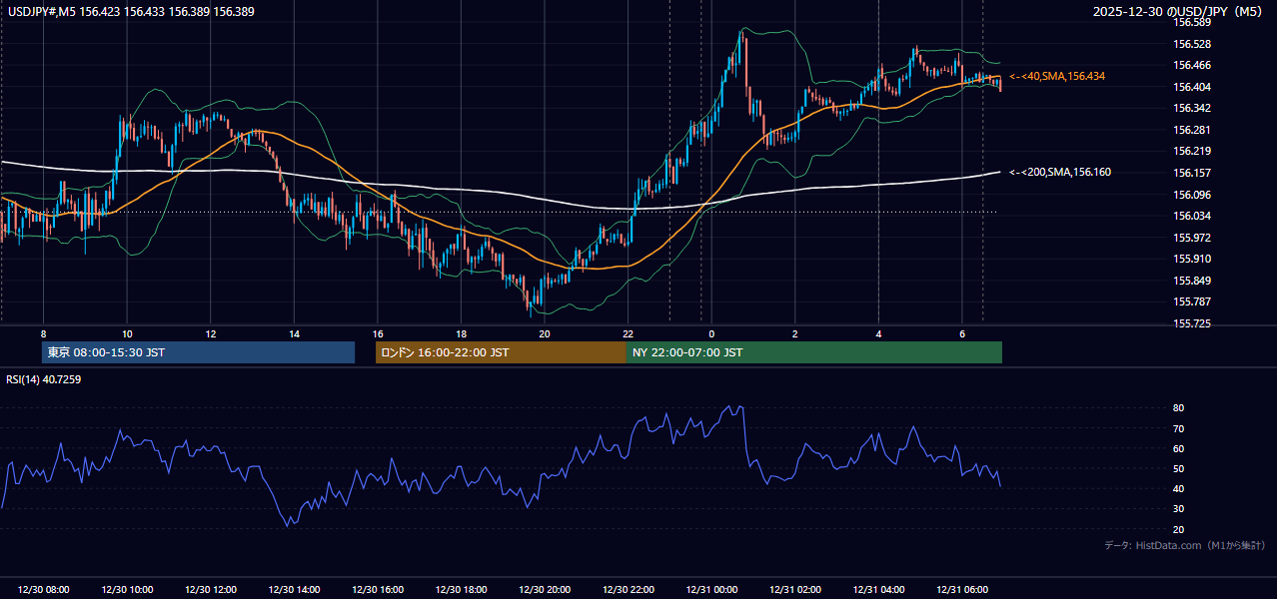Click price axis value 156.281
The height and width of the screenshot is (599, 1277).
(x=1191, y=130)
